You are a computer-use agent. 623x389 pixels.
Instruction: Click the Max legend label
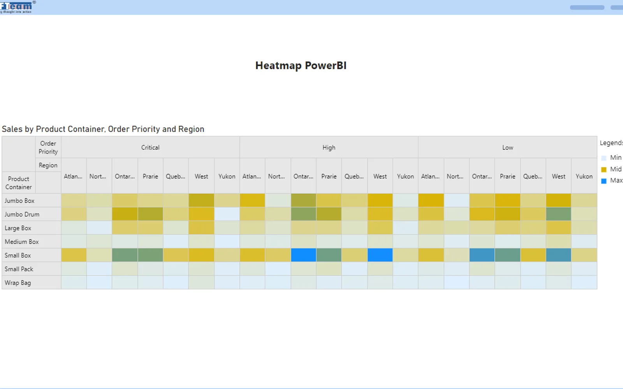tap(616, 180)
